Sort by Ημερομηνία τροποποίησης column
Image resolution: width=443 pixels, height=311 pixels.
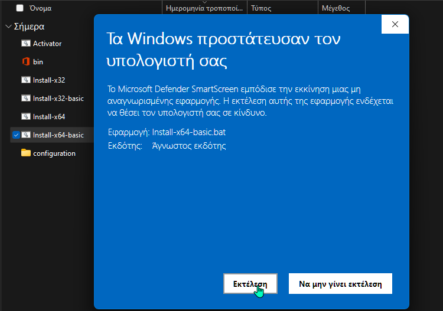pyautogui.click(x=204, y=8)
